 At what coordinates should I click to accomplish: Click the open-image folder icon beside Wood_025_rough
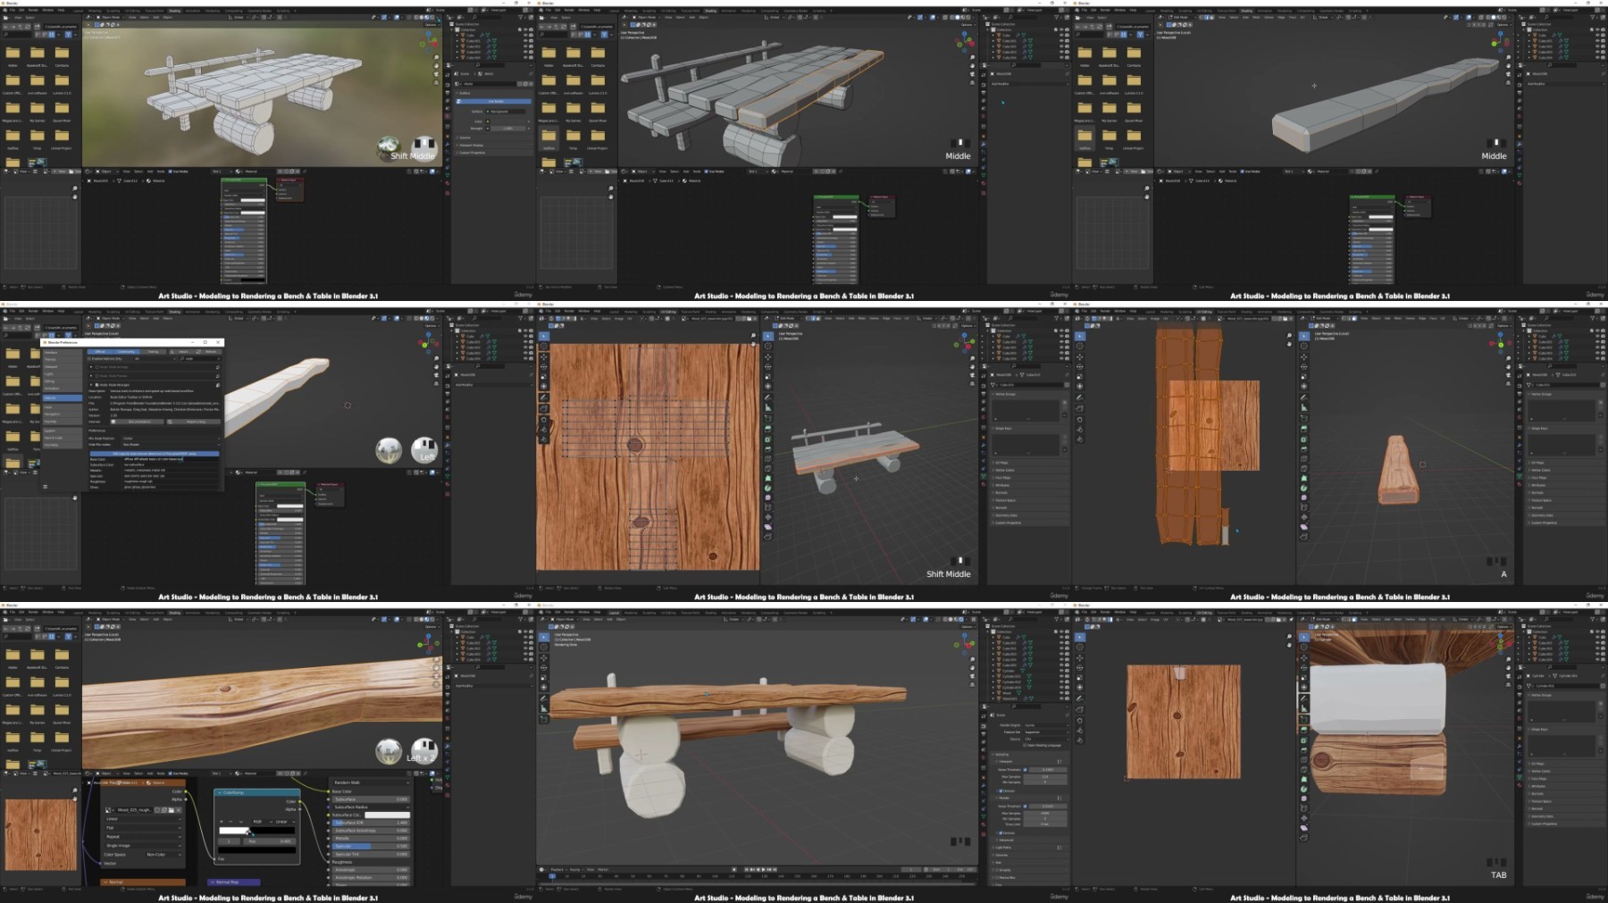pos(172,810)
